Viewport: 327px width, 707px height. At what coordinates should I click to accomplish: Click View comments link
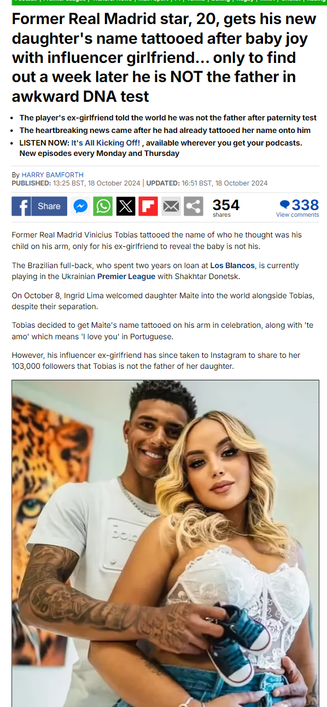[297, 215]
